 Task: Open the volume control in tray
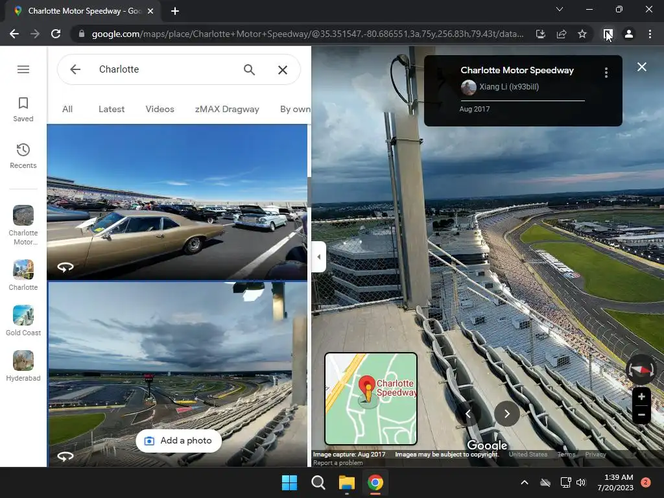pyautogui.click(x=581, y=482)
